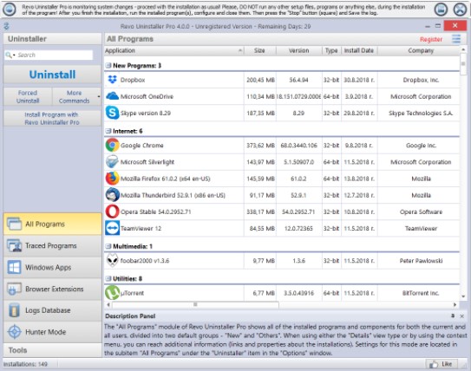
Task: Click the vertical scrollbar thumb
Action: (x=463, y=64)
